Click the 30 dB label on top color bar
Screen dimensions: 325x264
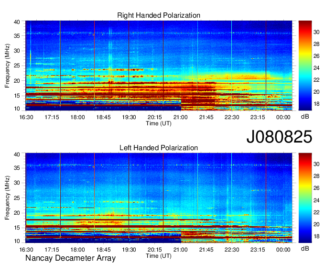click(x=316, y=32)
